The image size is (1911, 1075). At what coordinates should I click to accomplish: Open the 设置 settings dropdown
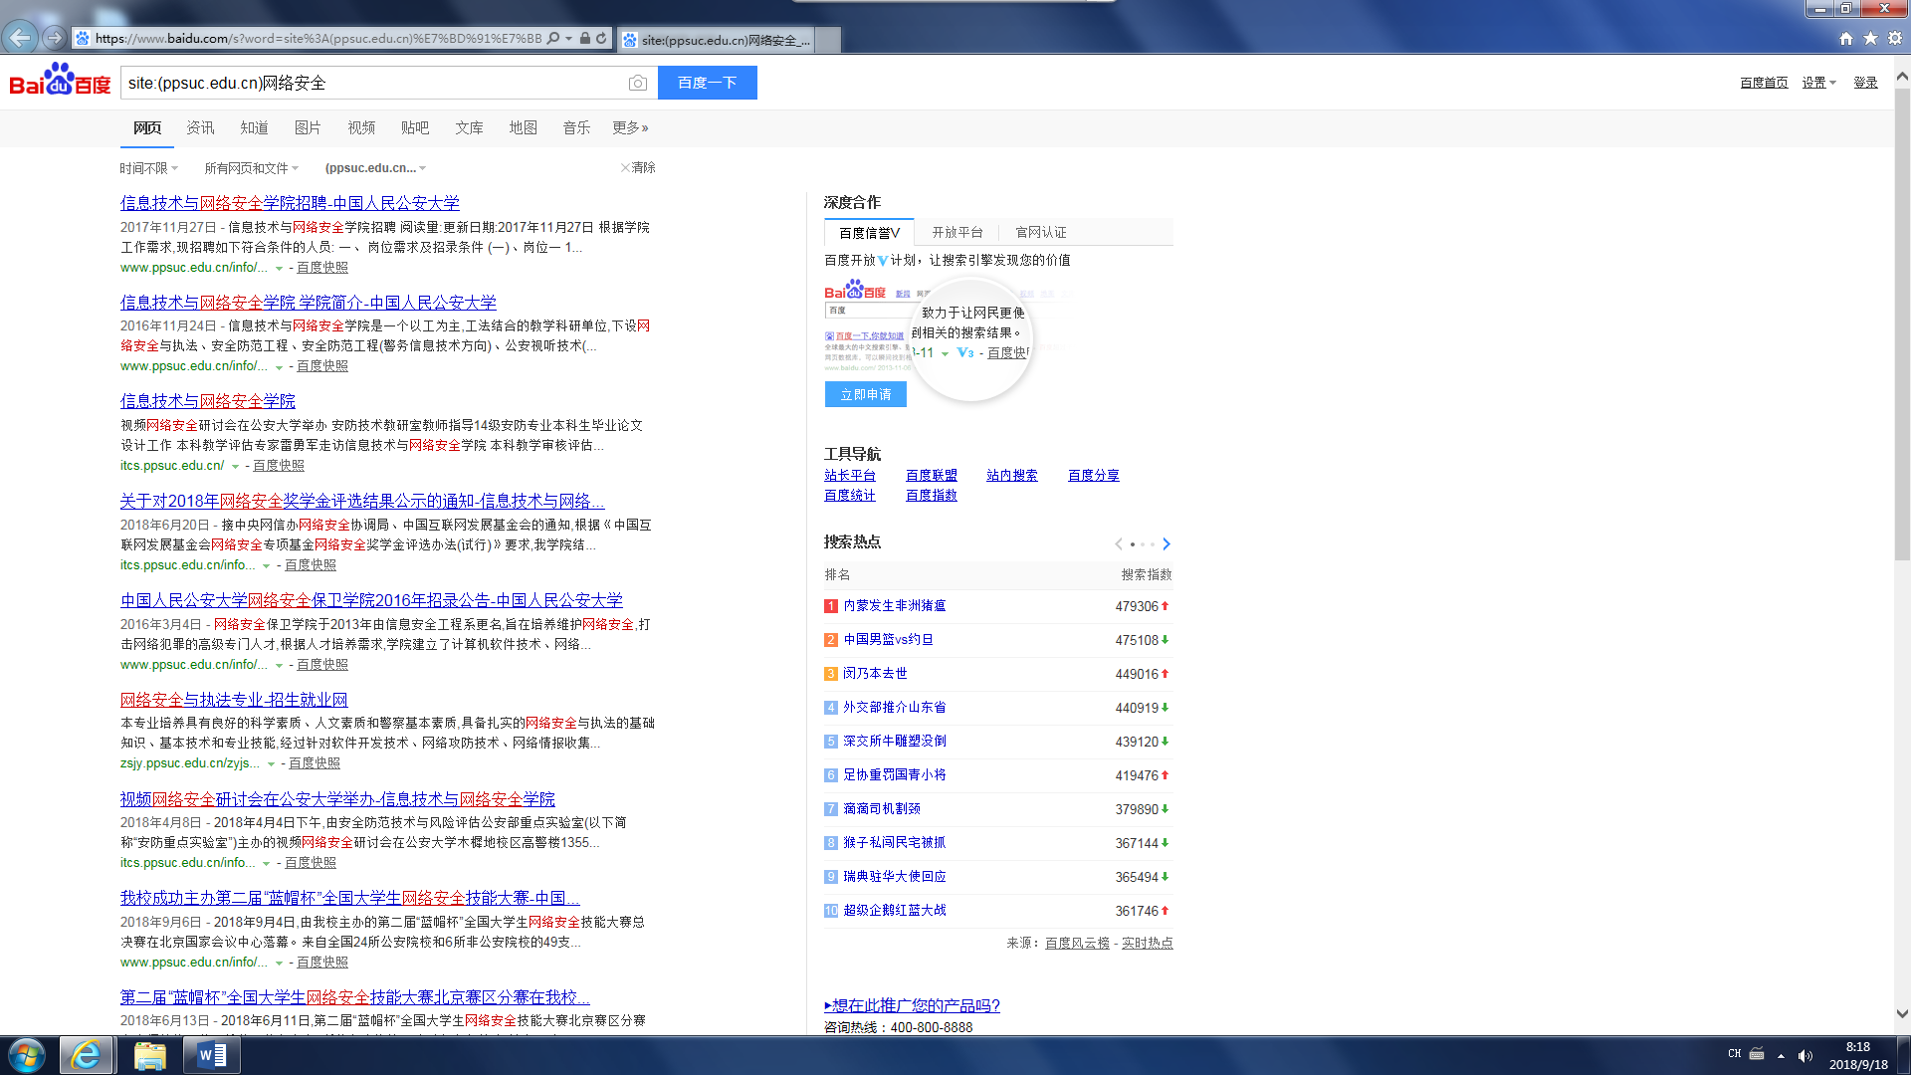pyautogui.click(x=1818, y=83)
